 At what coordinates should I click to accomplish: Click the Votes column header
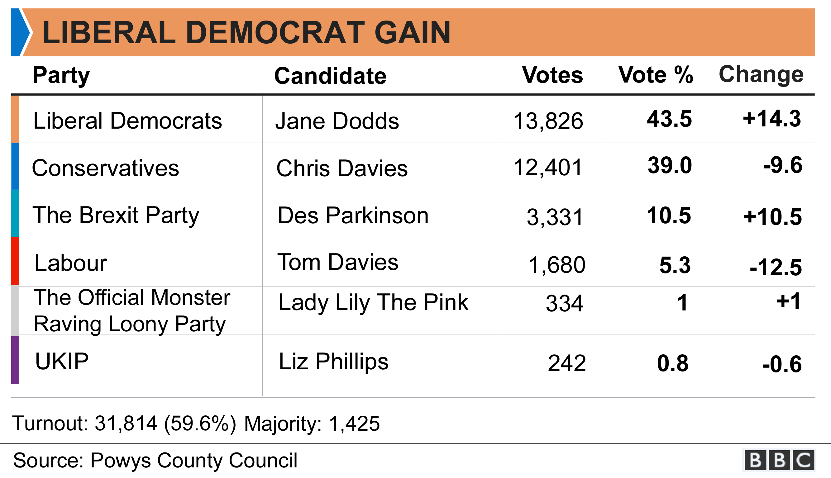(x=552, y=75)
